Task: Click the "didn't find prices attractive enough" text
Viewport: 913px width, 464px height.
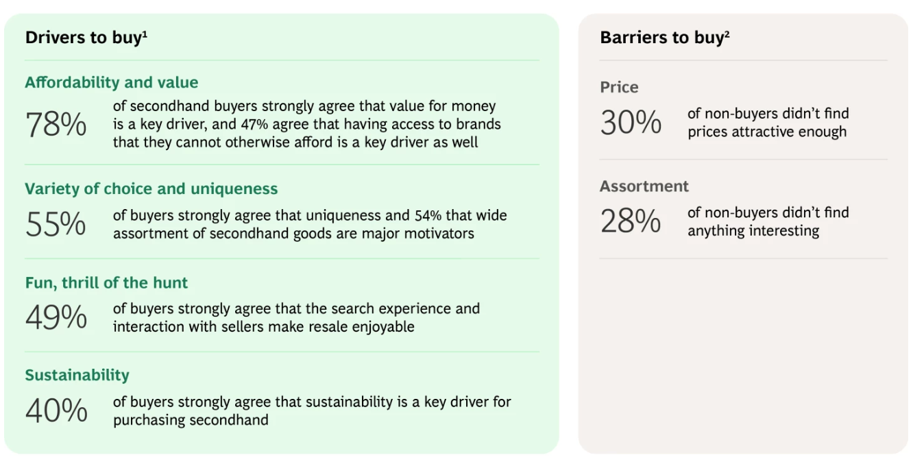Action: pyautogui.click(x=768, y=123)
